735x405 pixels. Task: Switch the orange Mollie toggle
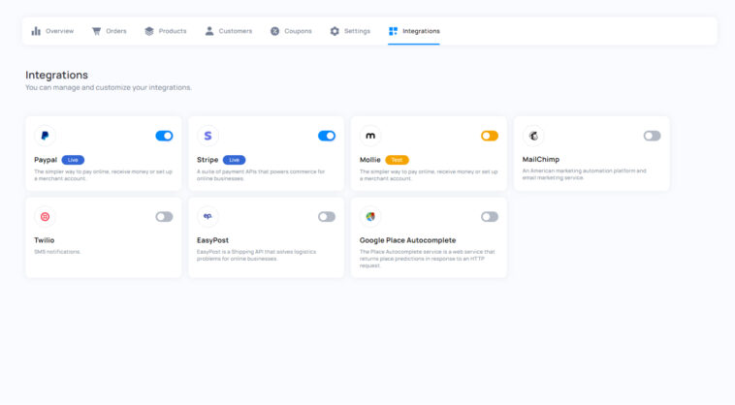(x=490, y=136)
